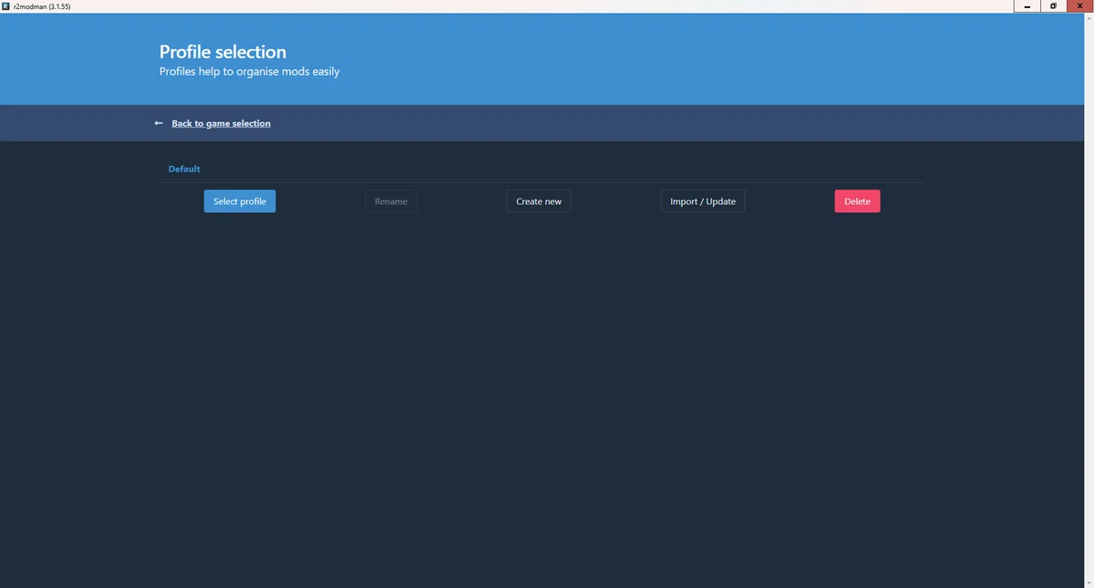
Task: Click the 'Profiles help to organise mods easily' subtitle
Action: [249, 71]
